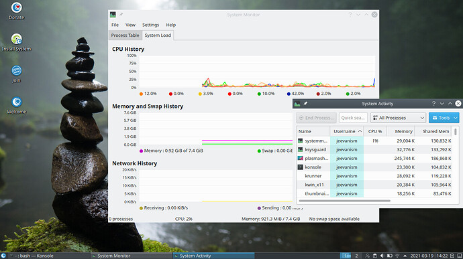Click the End Process button
The height and width of the screenshot is (259, 463).
click(316, 118)
